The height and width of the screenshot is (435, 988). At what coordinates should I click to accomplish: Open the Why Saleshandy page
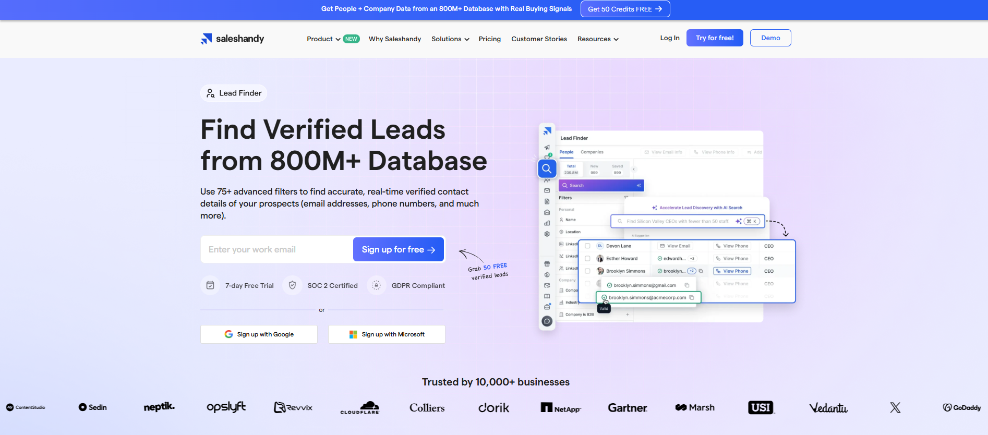395,39
